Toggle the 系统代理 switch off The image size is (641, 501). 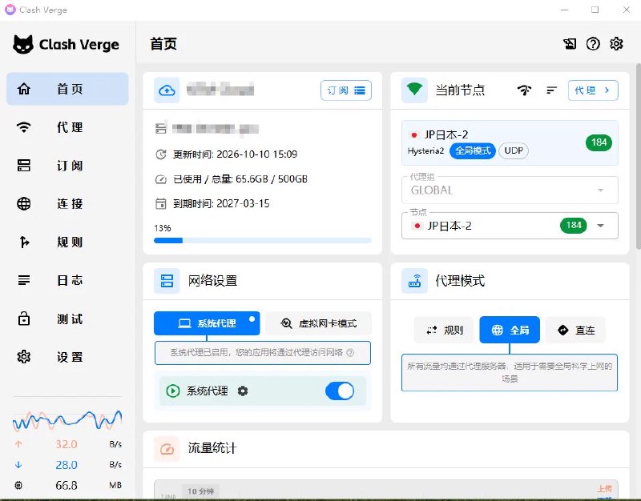tap(340, 391)
